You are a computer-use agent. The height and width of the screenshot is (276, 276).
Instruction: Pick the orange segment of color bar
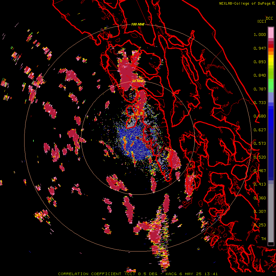point(271,53)
